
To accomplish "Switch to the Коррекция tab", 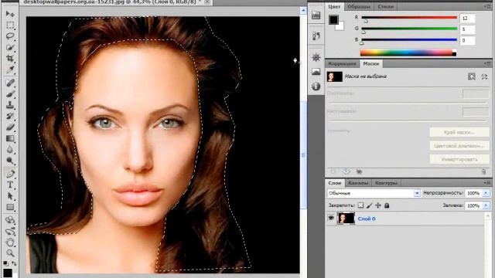I will 342,63.
